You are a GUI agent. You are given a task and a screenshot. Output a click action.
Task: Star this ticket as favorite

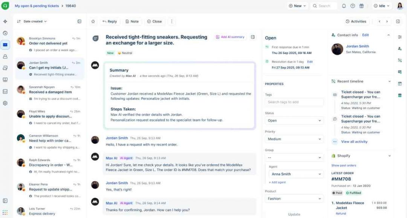click(x=93, y=21)
